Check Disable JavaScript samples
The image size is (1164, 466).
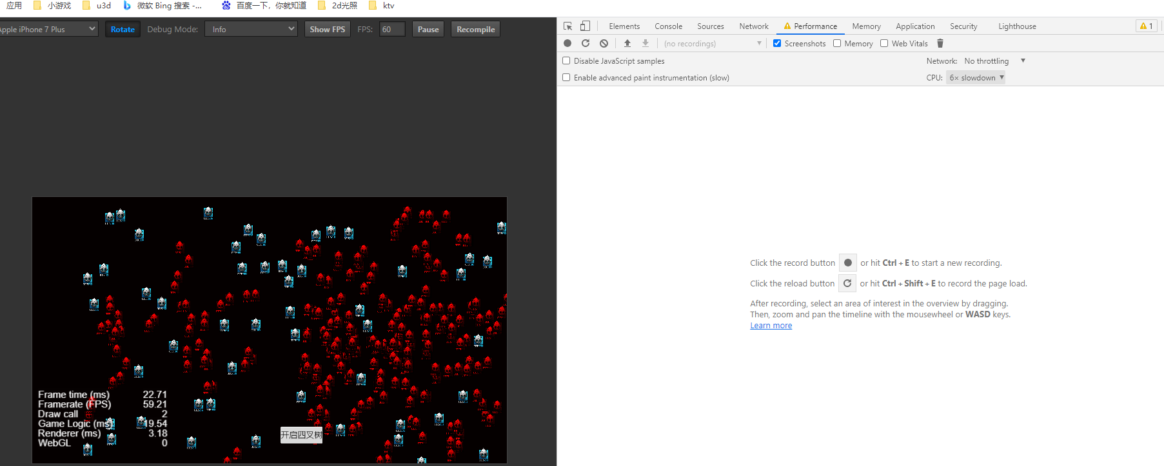(566, 61)
